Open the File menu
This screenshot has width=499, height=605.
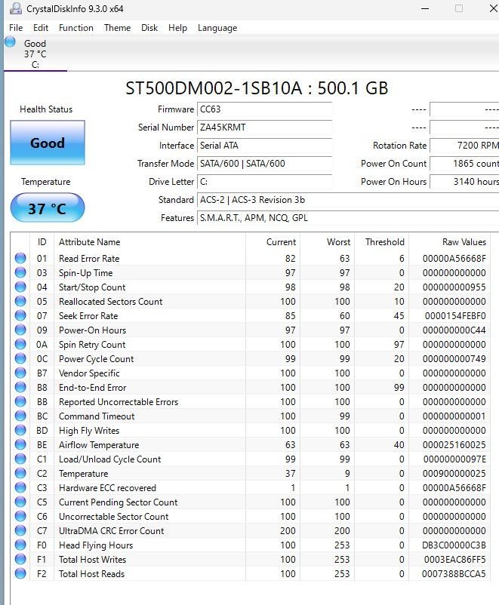coord(16,28)
